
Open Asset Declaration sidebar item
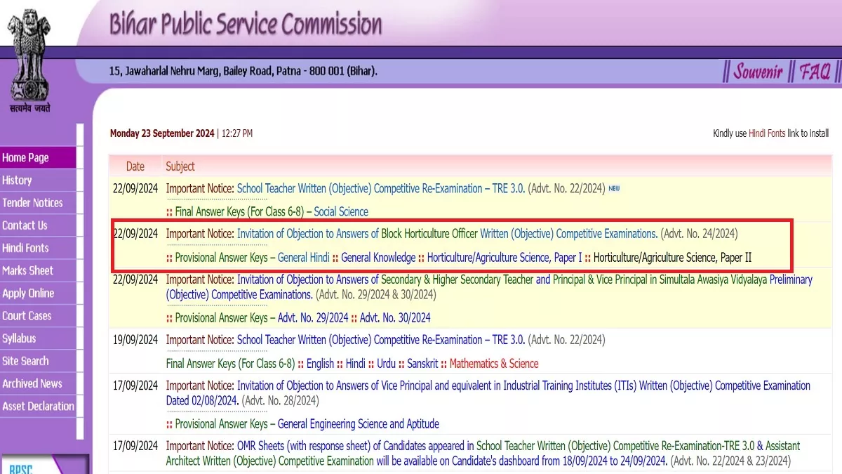pyautogui.click(x=38, y=406)
